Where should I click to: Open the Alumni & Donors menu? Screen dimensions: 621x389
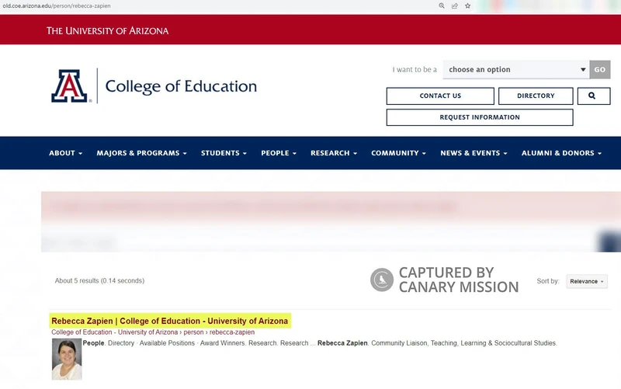[561, 153]
